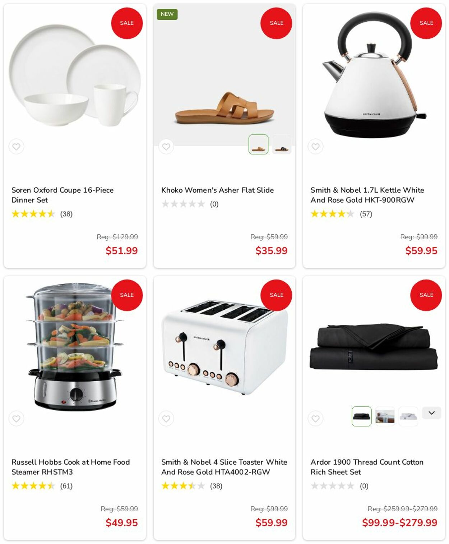This screenshot has width=449, height=544.
Task: View the 61 reviews for Food Steamer
Action: click(x=66, y=486)
